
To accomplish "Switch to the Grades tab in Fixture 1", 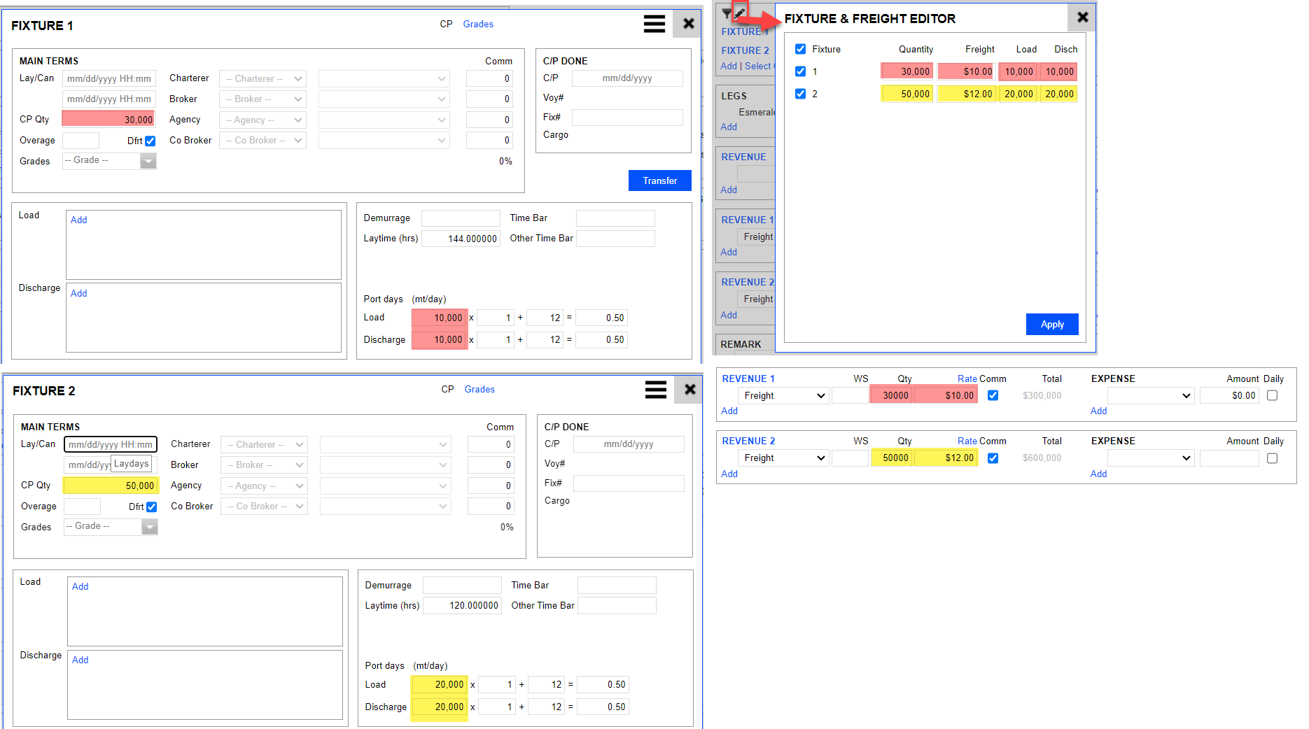I will coord(477,24).
